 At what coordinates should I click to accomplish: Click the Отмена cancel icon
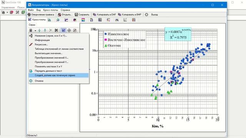coord(31,81)
